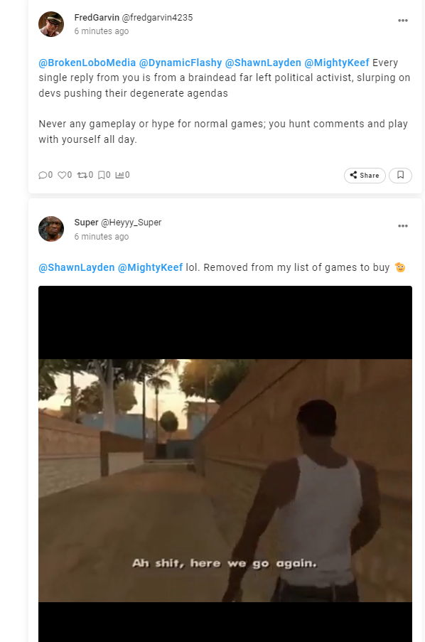
Task: Open @ShawnLayden mention in FredGarvin's post
Action: point(263,63)
